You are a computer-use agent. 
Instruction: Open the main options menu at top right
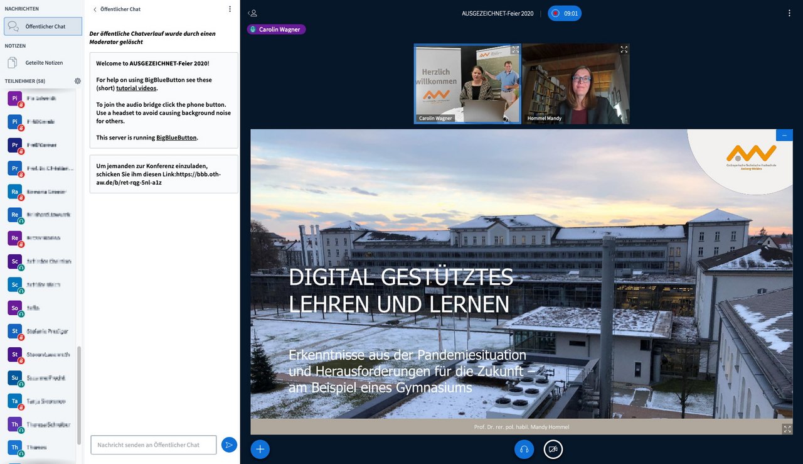click(x=789, y=13)
